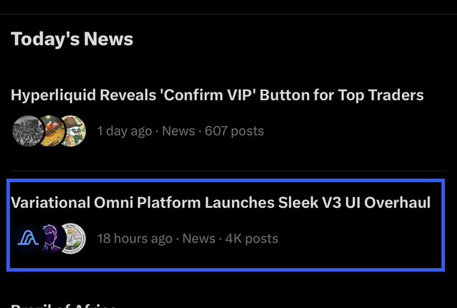
Task: Click the word 'Traders' in the Hyperliquid headline
Action: click(x=396, y=95)
